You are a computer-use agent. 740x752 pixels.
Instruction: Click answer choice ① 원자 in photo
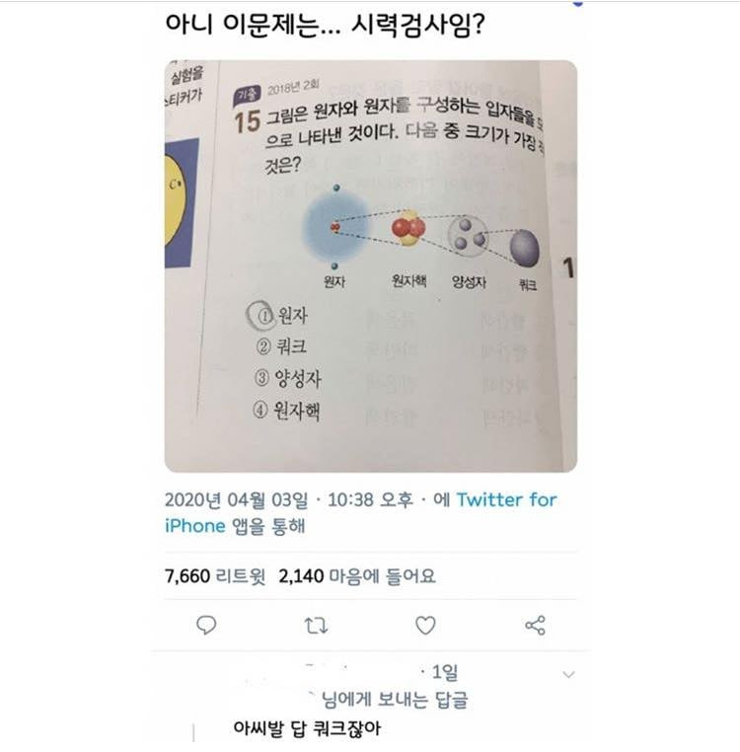pos(282,315)
